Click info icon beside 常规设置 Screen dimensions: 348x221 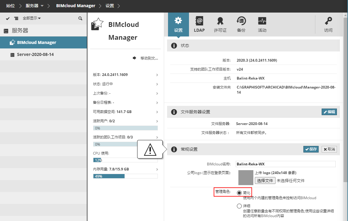(x=174, y=150)
